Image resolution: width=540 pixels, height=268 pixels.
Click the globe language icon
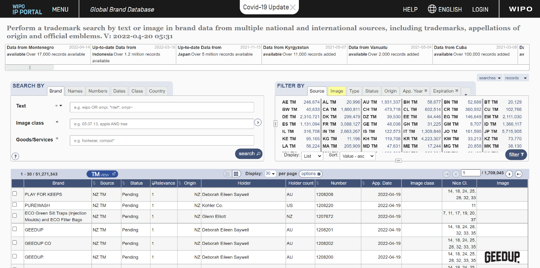432,9
